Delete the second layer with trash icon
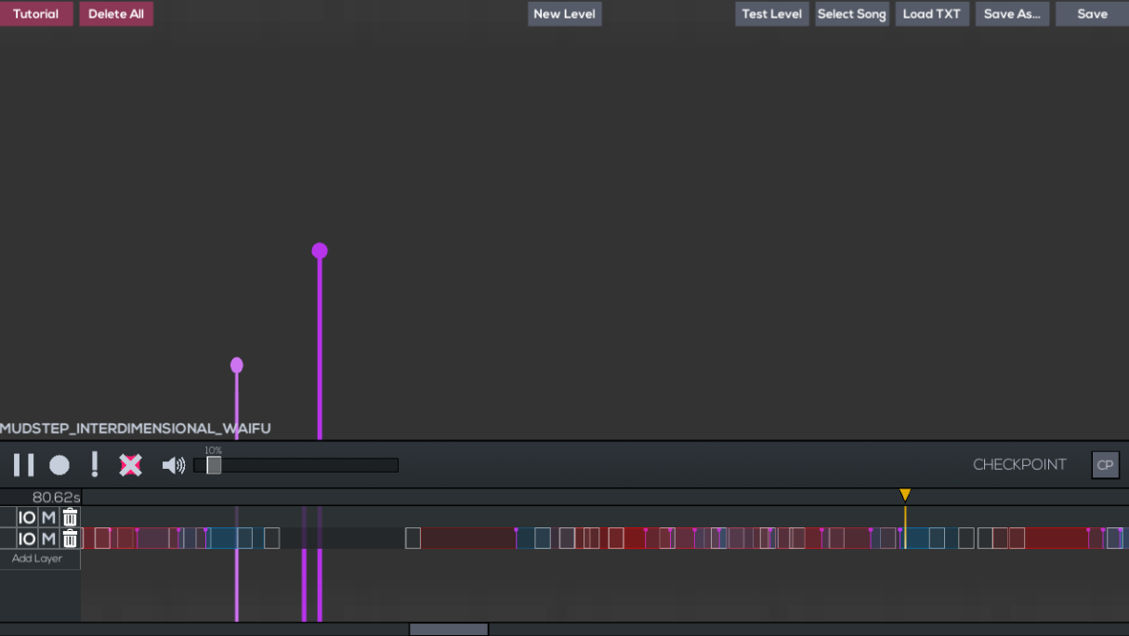Viewport: 1129px width, 636px height. click(70, 539)
